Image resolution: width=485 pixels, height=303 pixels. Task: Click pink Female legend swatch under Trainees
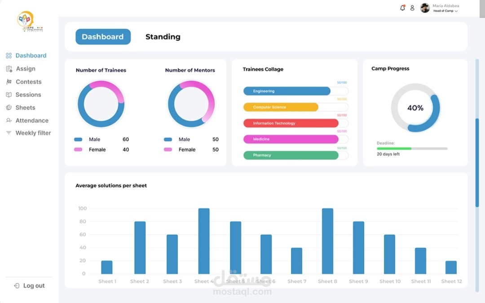(x=78, y=150)
